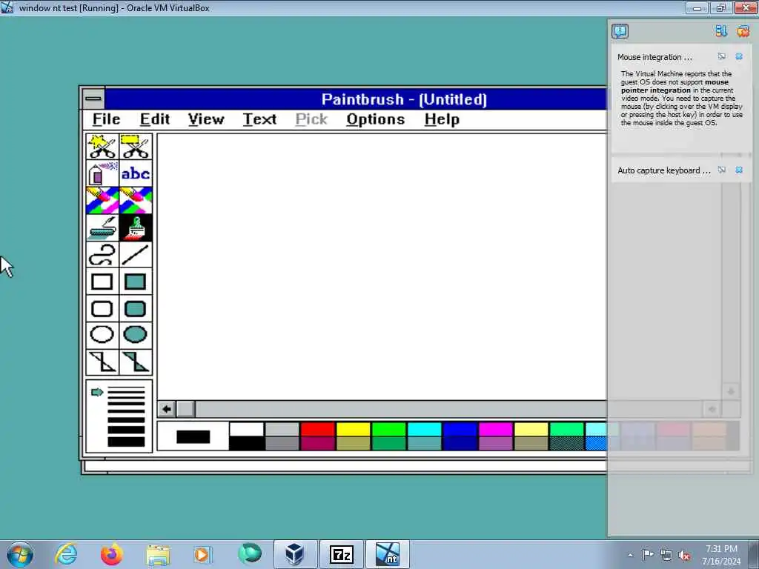Image resolution: width=759 pixels, height=569 pixels.
Task: Pick the thinnest line width
Action: coord(126,388)
